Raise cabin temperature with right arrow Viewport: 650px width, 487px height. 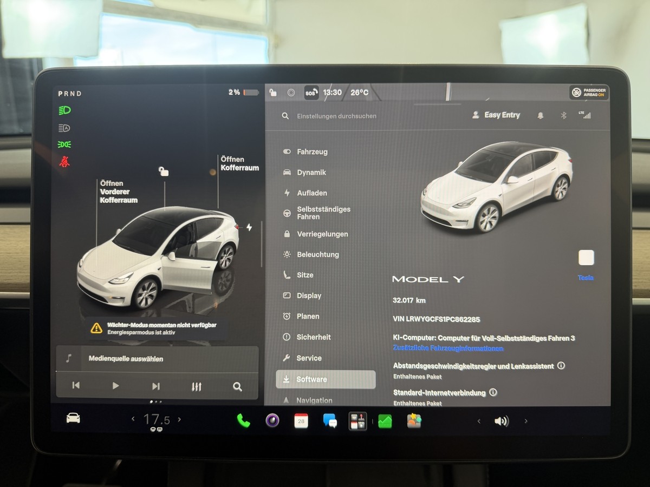[179, 419]
